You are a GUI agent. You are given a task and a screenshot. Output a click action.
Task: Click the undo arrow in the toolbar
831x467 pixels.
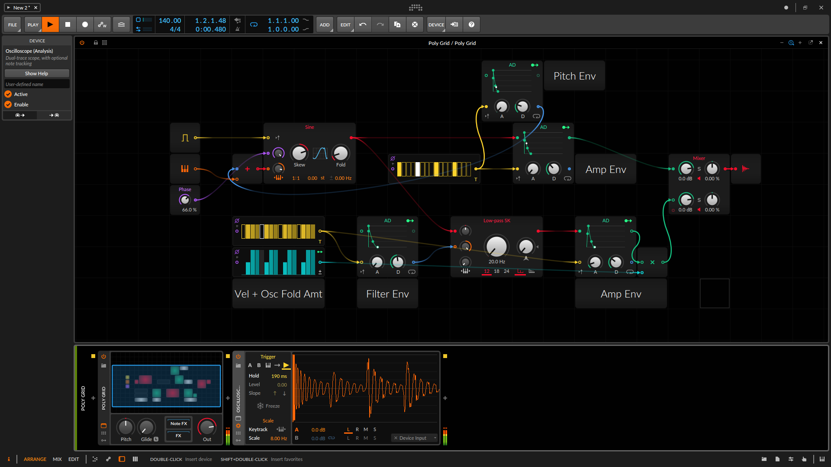[x=363, y=24]
